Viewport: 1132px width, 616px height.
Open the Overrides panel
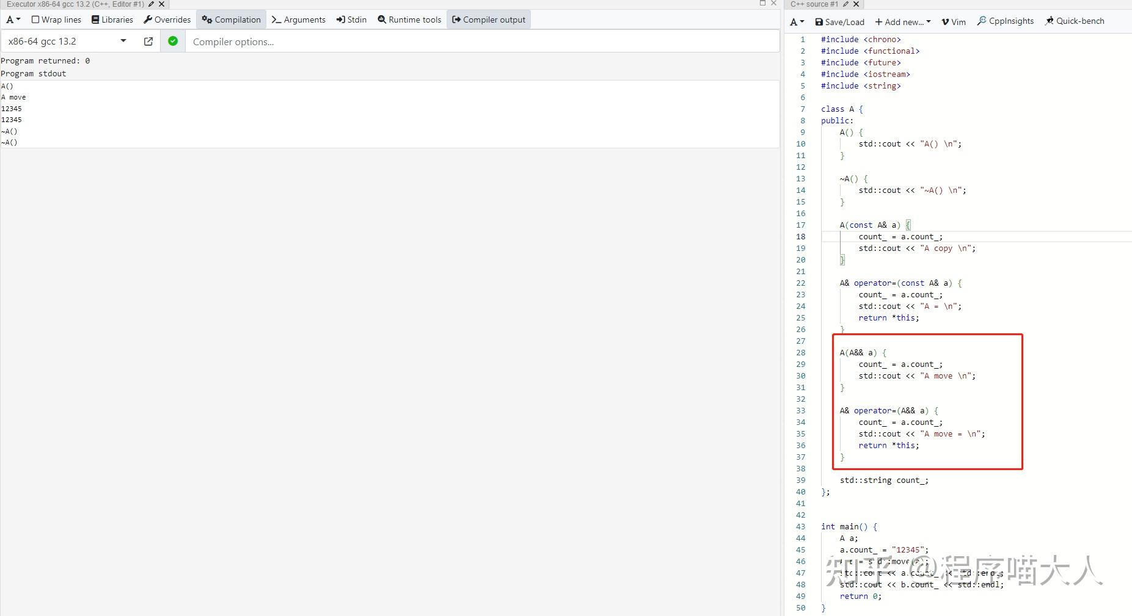coord(167,19)
